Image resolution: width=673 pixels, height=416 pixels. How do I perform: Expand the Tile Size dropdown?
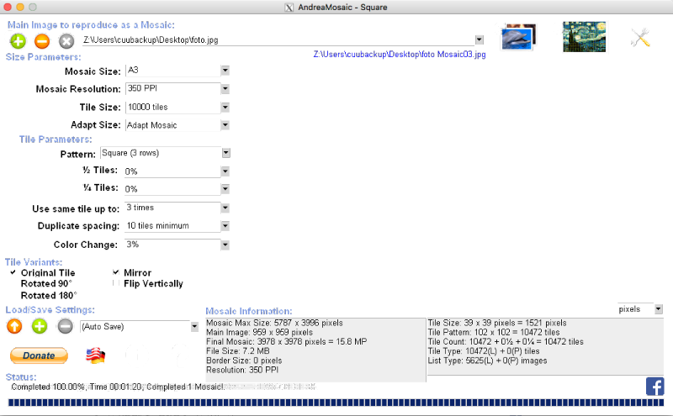[x=225, y=108]
